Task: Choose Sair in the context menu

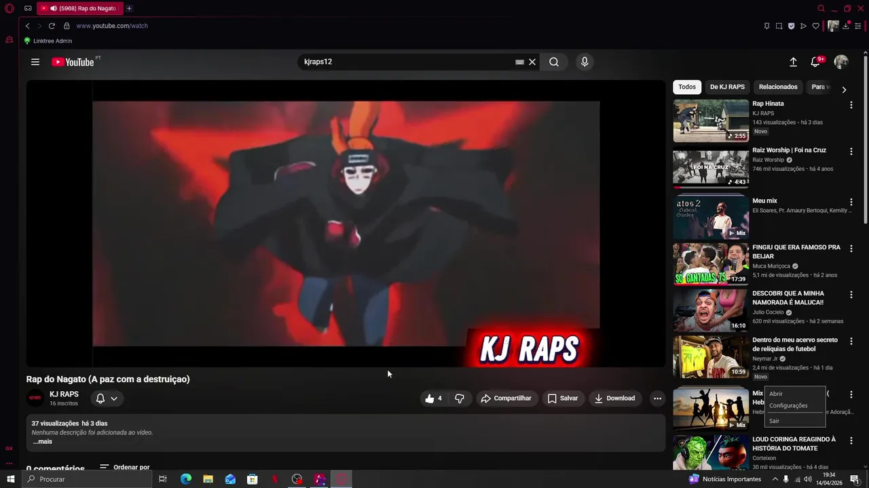Action: coord(795,421)
